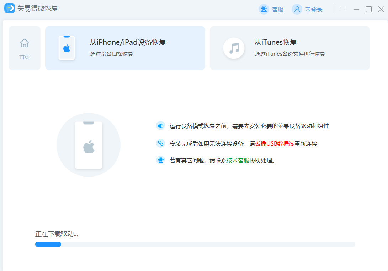Click the support agent icon beside 若有其它问题
388x271 pixels.
tap(161, 160)
